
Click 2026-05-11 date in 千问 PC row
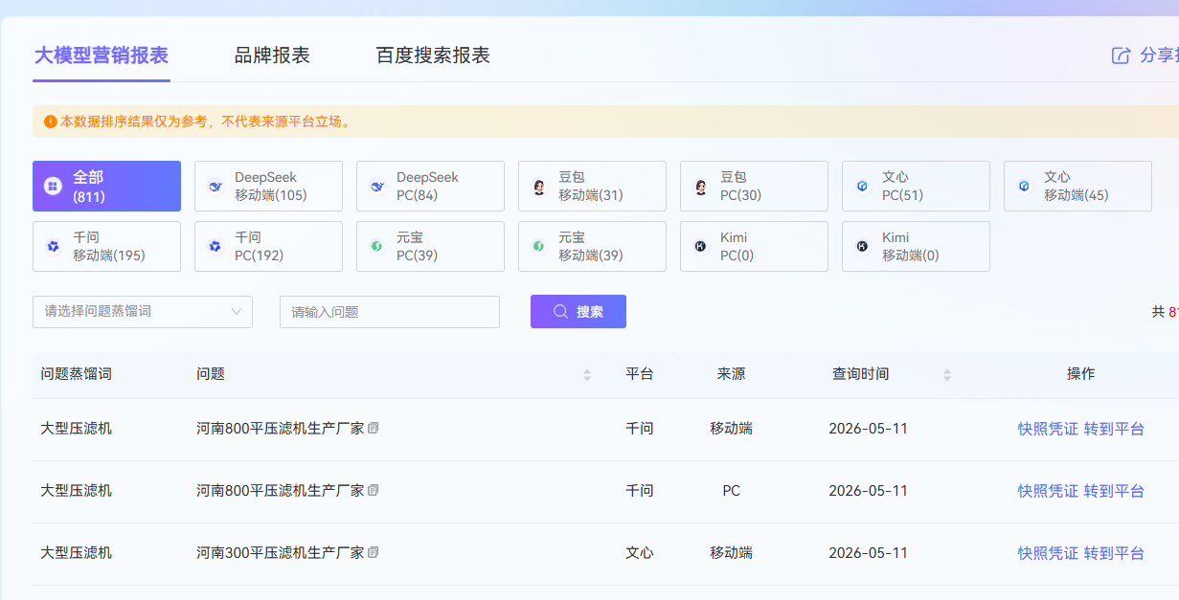(x=868, y=491)
